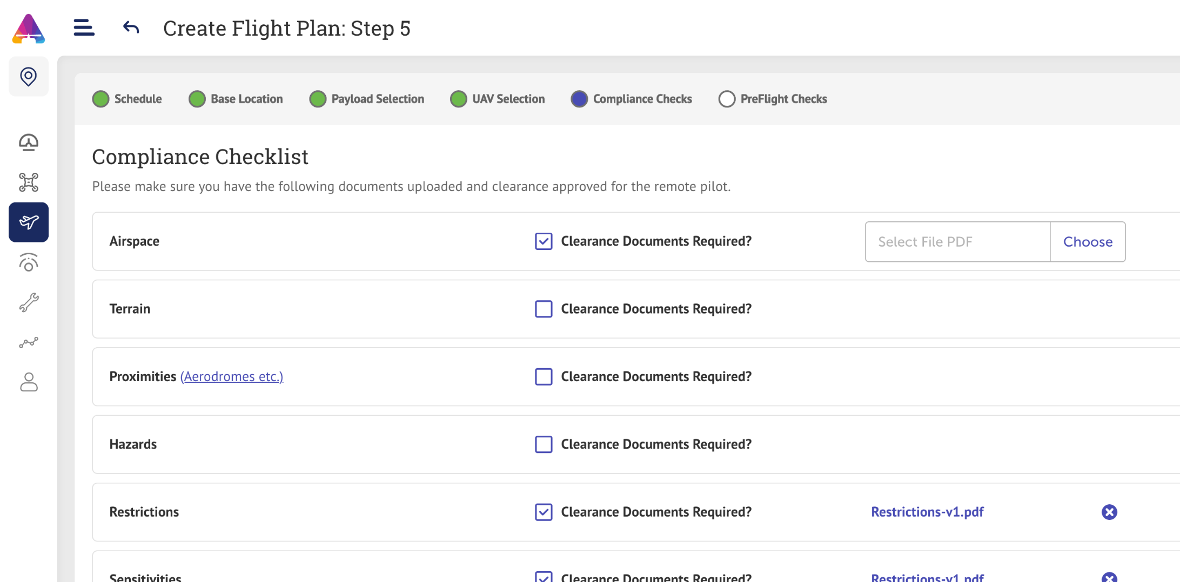This screenshot has width=1180, height=582.
Task: Click the back arrow icon
Action: click(131, 28)
